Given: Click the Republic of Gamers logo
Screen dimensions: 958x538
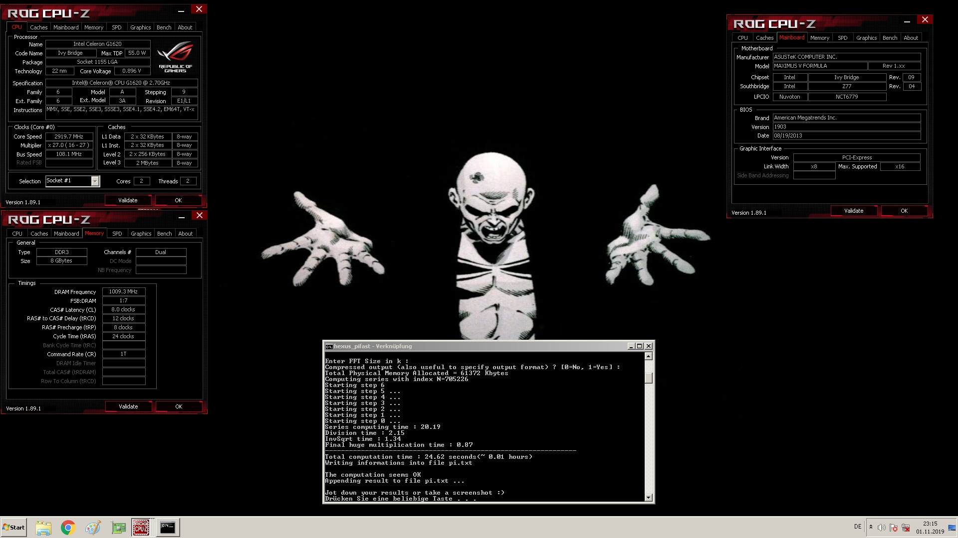Looking at the screenshot, I should [175, 57].
